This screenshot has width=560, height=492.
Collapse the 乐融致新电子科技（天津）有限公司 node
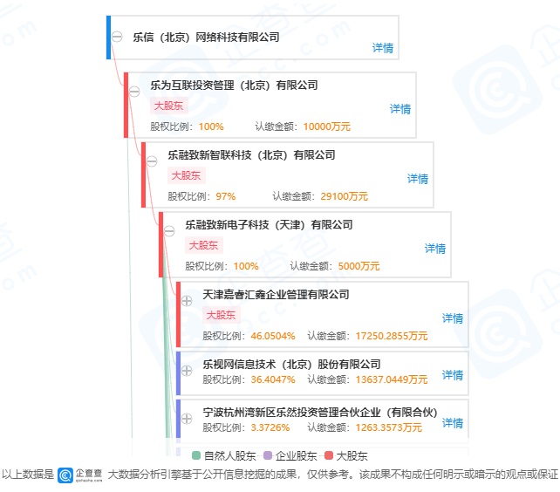coord(169,231)
